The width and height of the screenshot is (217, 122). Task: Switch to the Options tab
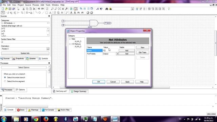[20, 90]
